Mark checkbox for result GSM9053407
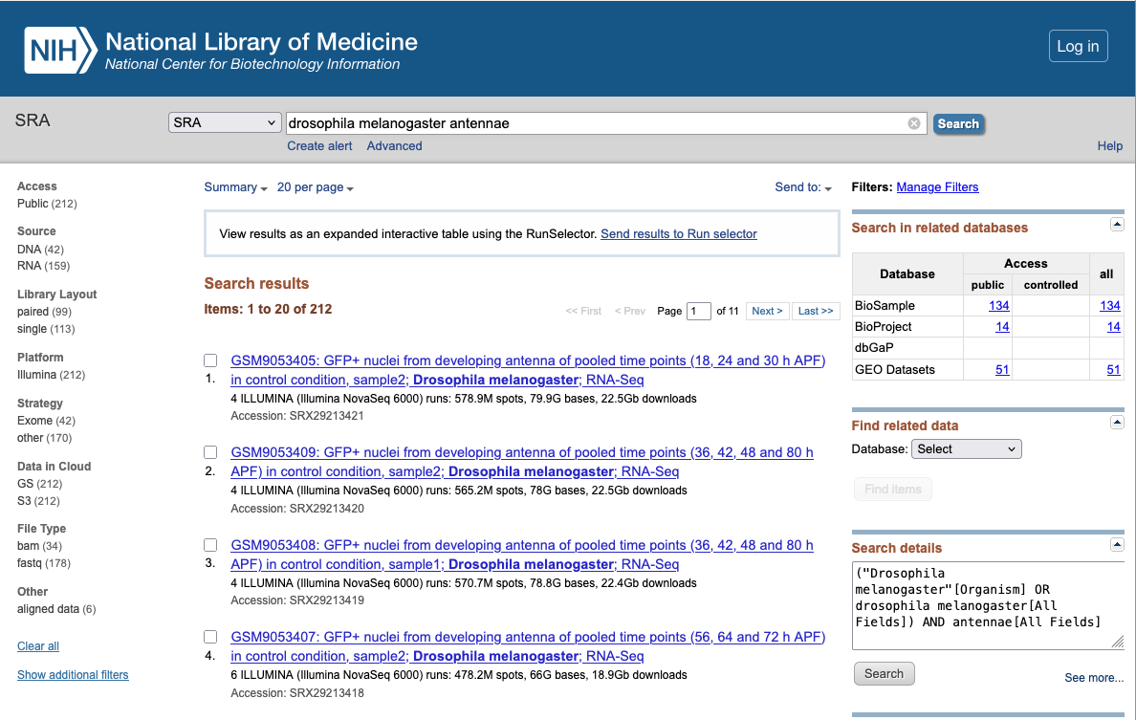 [x=210, y=637]
